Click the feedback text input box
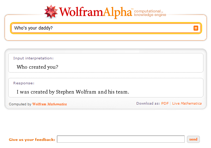Image resolution: width=211 pixels, height=148 pixels. click(121, 139)
